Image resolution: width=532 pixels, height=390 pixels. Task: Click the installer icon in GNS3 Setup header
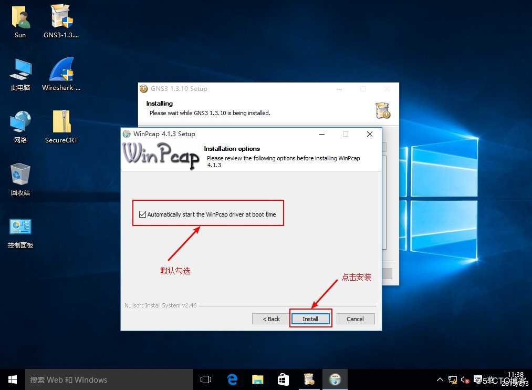(x=383, y=110)
